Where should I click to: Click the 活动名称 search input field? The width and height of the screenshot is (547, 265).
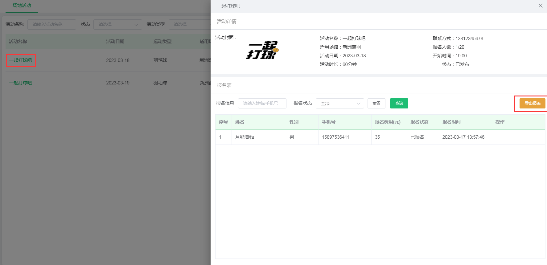pos(51,24)
